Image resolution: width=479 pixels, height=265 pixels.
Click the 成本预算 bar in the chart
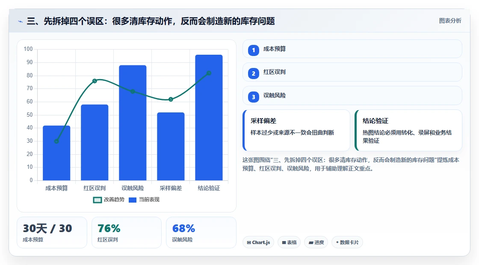point(56,153)
